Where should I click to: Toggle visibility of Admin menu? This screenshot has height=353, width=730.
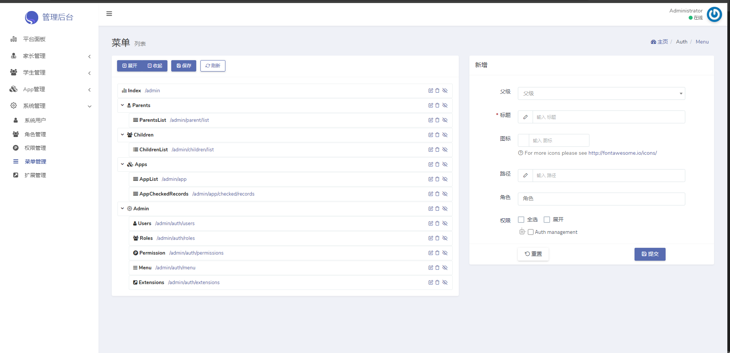[445, 209]
